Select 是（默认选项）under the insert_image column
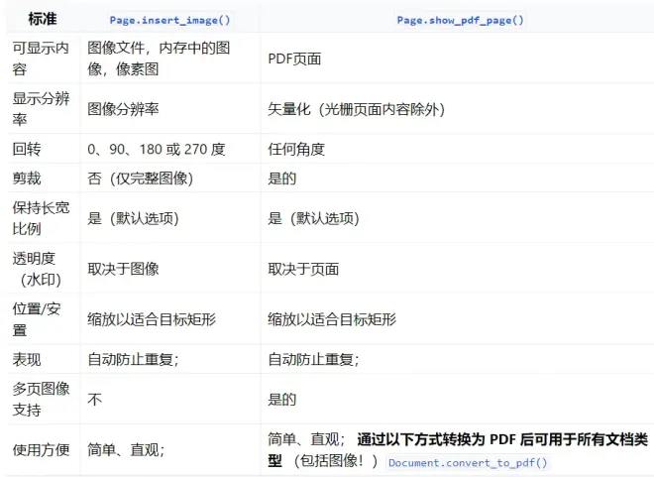Viewport: 654px width, 477px height. point(133,218)
